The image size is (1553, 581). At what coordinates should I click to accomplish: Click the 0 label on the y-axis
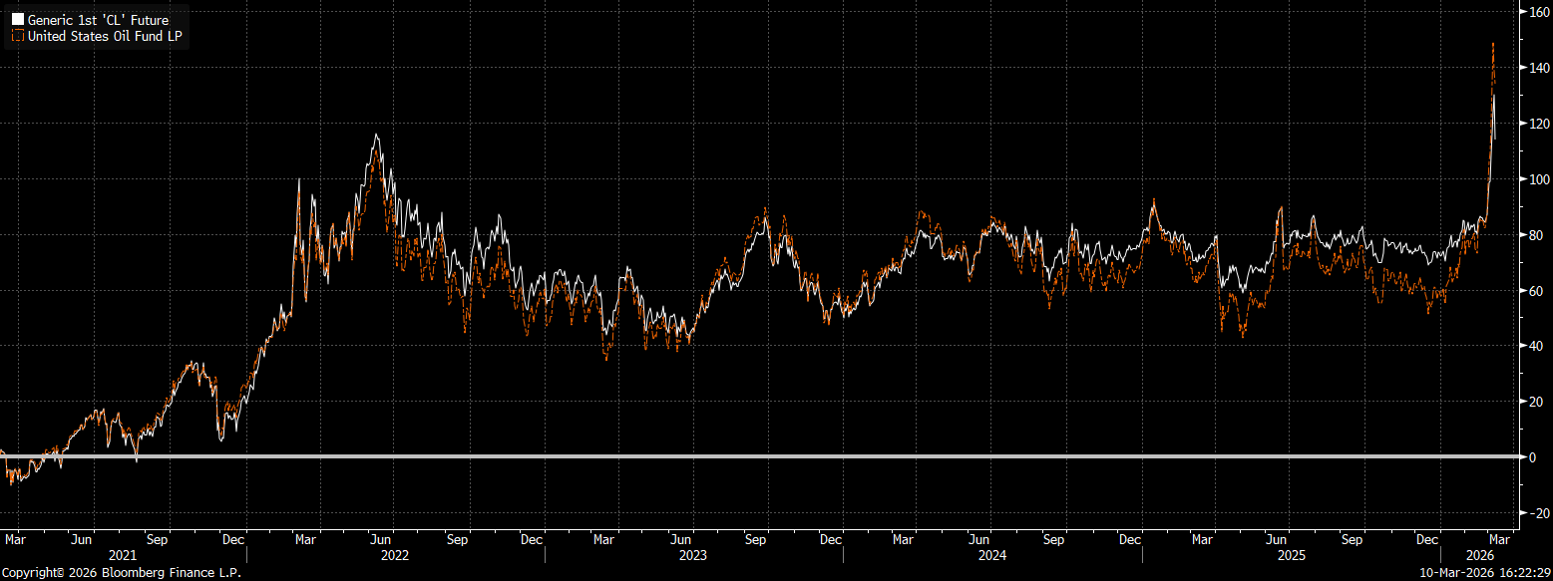pyautogui.click(x=1533, y=457)
